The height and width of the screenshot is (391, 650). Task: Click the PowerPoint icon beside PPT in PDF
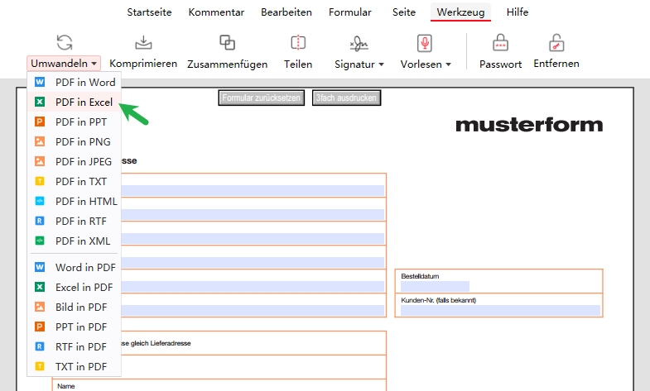40,327
